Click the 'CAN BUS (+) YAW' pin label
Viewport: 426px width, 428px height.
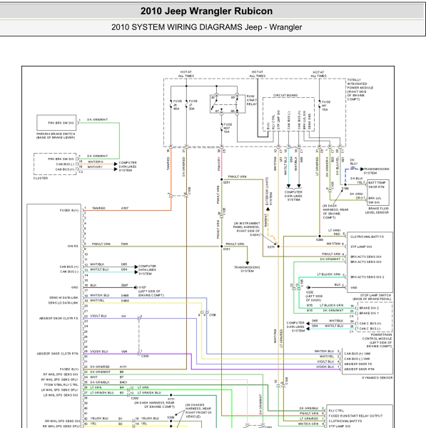tap(357, 354)
